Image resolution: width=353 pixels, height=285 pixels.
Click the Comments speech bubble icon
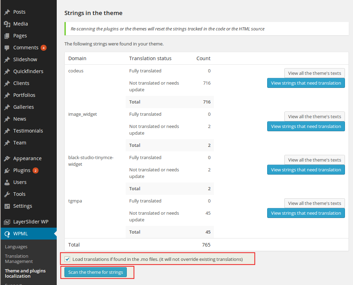(x=7, y=48)
